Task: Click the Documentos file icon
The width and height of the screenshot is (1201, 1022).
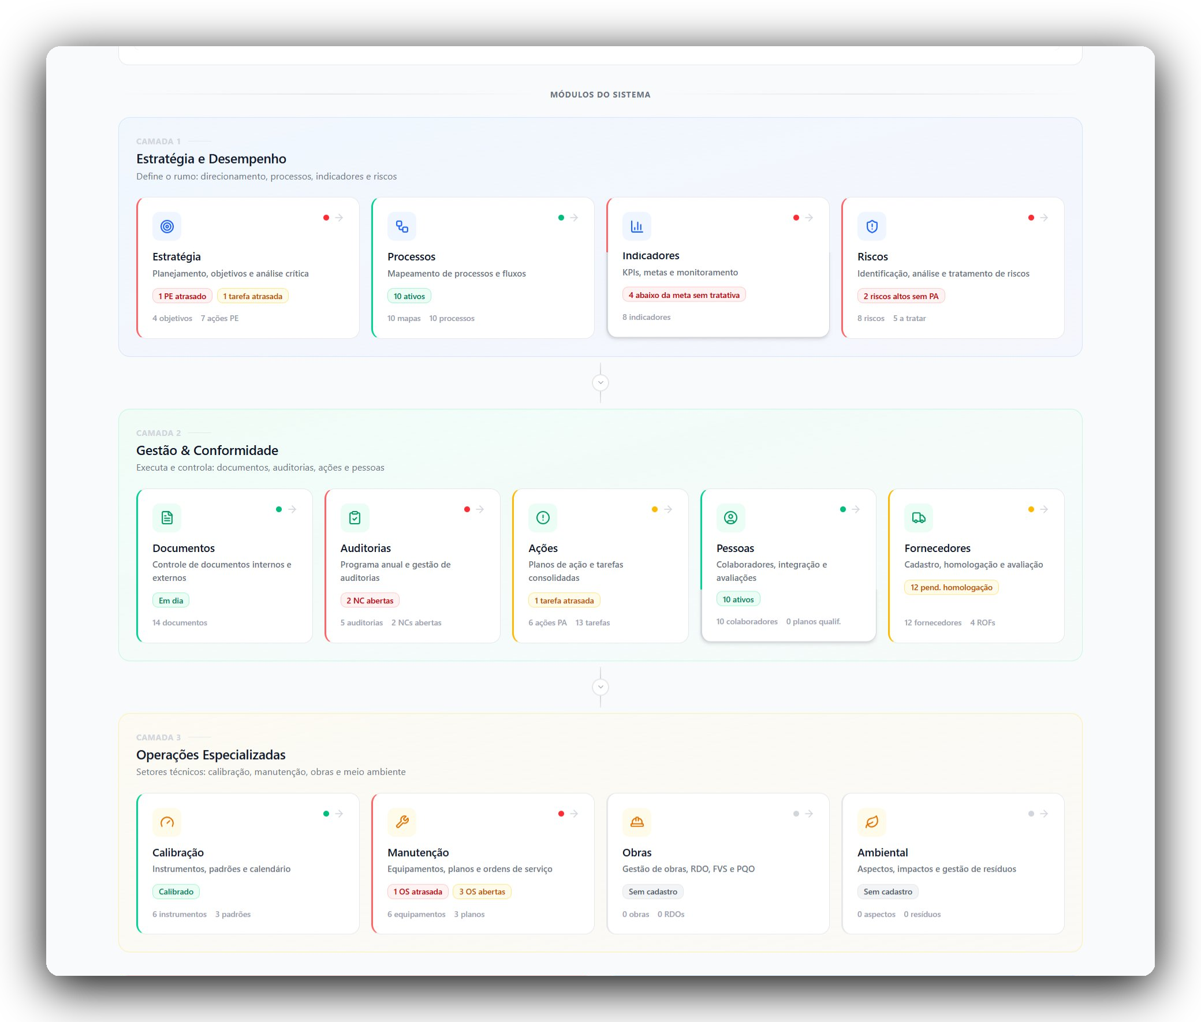Action: coord(167,518)
